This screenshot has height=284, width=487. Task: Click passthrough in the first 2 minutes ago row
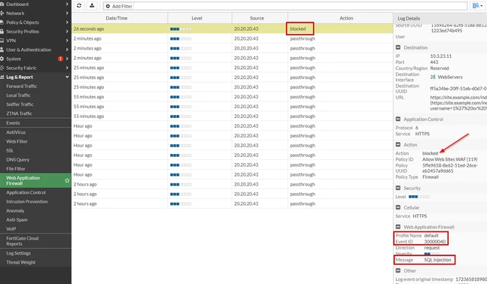[303, 38]
